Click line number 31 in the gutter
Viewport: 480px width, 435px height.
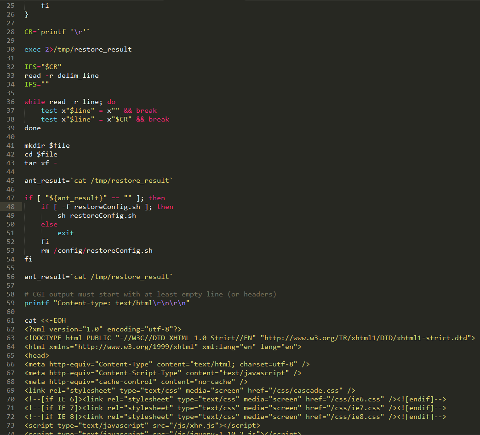11,58
